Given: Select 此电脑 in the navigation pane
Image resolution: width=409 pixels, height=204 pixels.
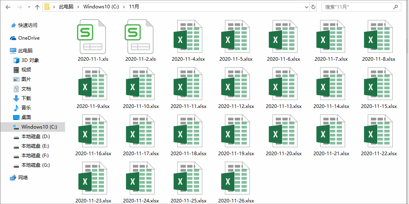Looking at the screenshot, I should coord(21,51).
